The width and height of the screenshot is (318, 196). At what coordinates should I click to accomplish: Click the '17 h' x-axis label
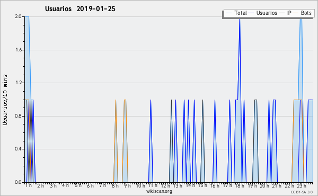tap(227, 185)
